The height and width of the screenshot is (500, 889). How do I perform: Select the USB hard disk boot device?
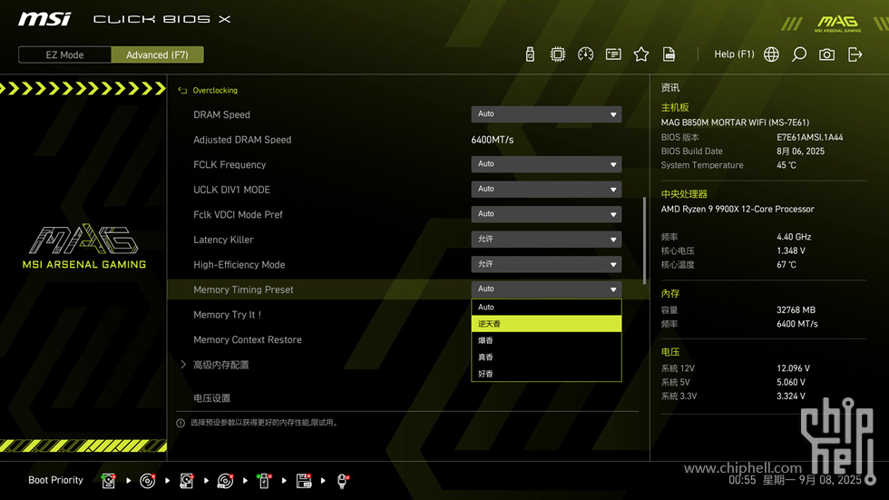187,481
